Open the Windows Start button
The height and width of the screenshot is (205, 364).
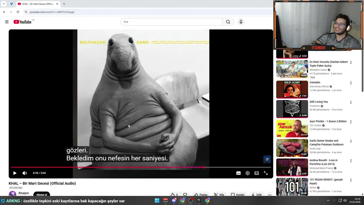coord(157,200)
